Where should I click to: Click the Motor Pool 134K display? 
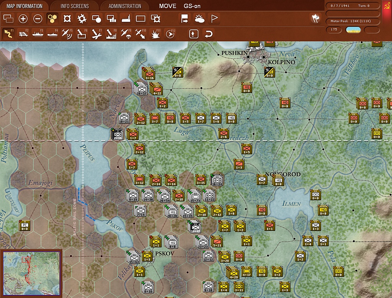(x=353, y=21)
